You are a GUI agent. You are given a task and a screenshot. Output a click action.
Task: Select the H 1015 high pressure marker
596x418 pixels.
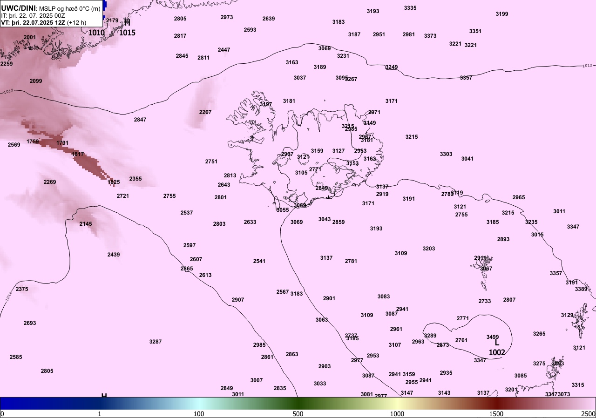tap(127, 27)
